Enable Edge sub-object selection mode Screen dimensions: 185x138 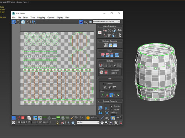[x=18, y=118]
